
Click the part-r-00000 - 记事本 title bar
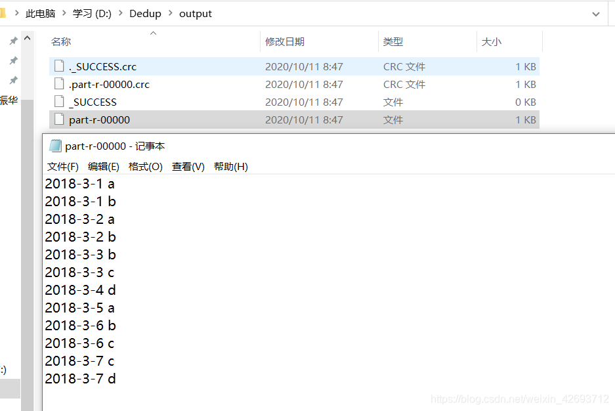pyautogui.click(x=329, y=146)
